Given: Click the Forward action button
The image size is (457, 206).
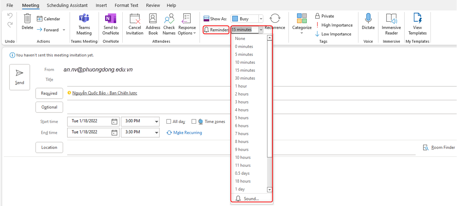Looking at the screenshot, I should click(x=48, y=30).
